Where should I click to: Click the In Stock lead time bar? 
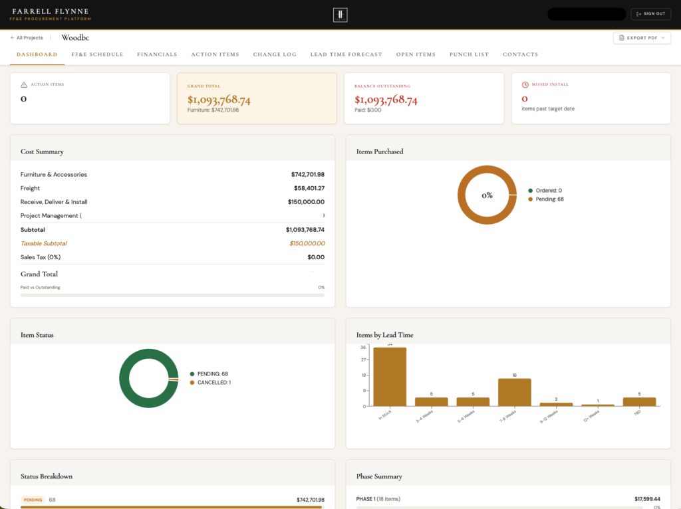coord(390,377)
